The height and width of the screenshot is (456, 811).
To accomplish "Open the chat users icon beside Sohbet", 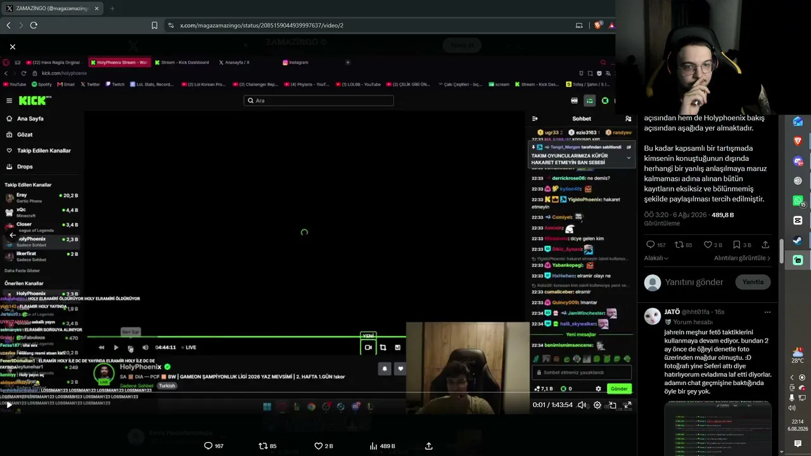I will pos(628,118).
